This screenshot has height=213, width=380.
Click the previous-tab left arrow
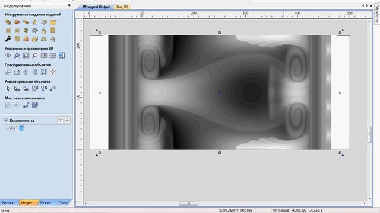[363, 5]
